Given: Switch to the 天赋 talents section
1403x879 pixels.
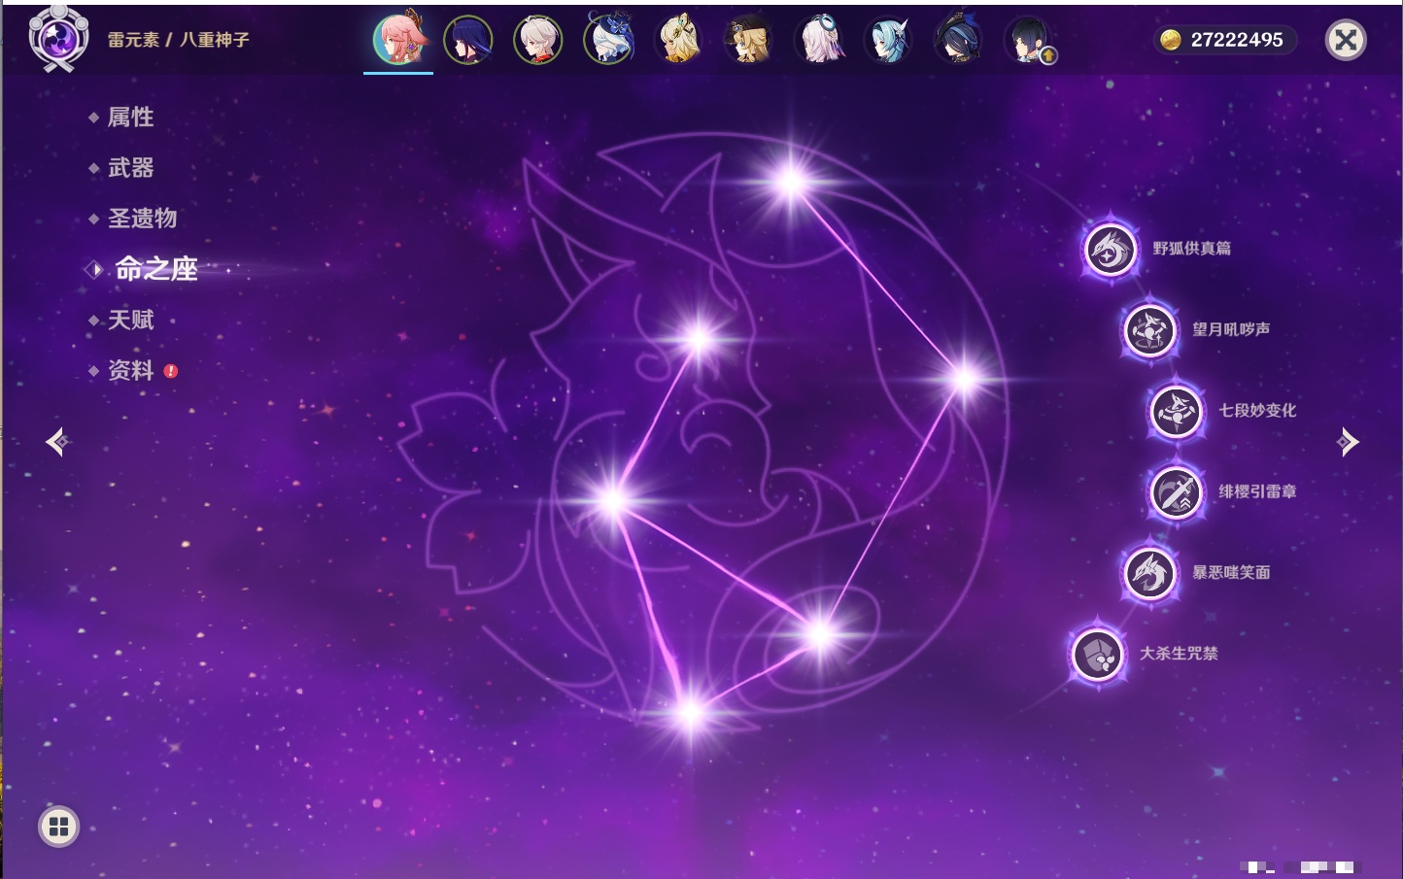Looking at the screenshot, I should coord(130,320).
